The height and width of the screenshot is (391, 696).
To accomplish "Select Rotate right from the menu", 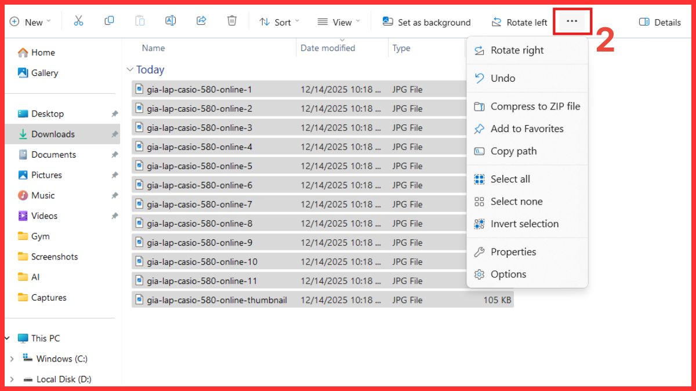I will 517,50.
